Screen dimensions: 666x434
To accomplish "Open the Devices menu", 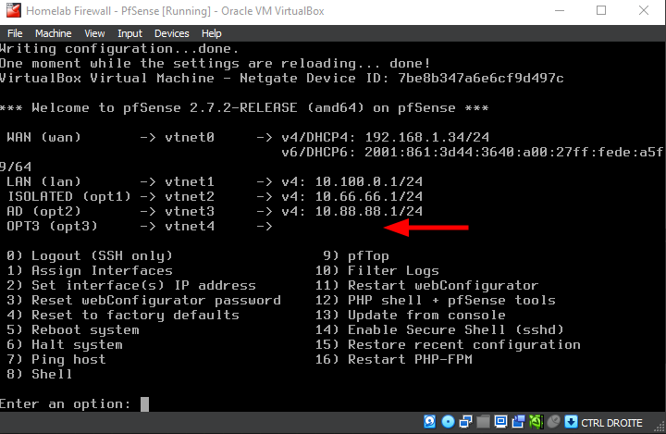I will pyautogui.click(x=172, y=33).
